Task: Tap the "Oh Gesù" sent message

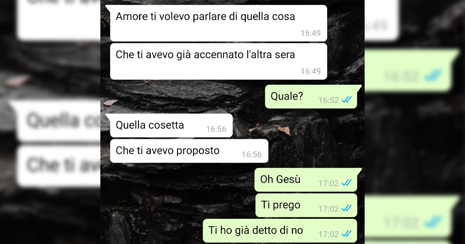Action: click(x=307, y=180)
